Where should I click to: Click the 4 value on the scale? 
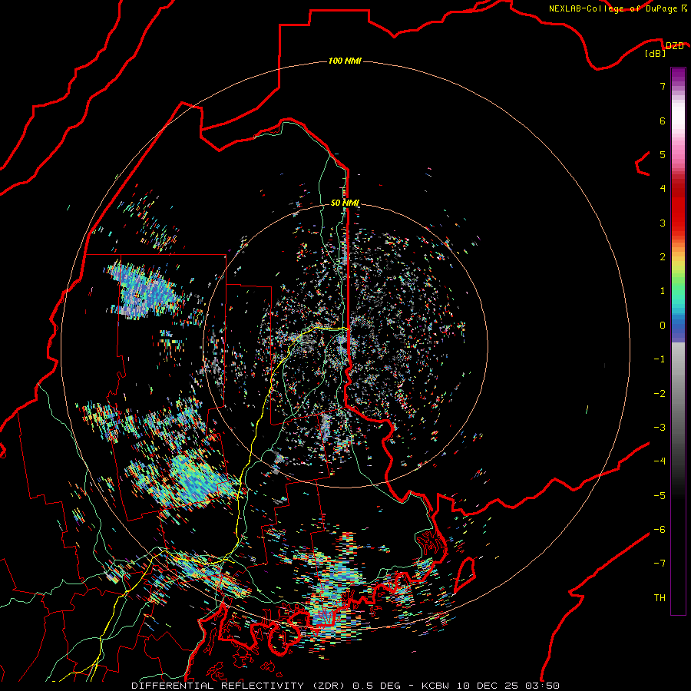point(663,189)
